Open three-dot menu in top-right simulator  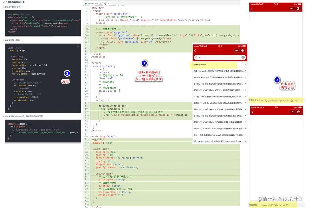[x=292, y=9]
